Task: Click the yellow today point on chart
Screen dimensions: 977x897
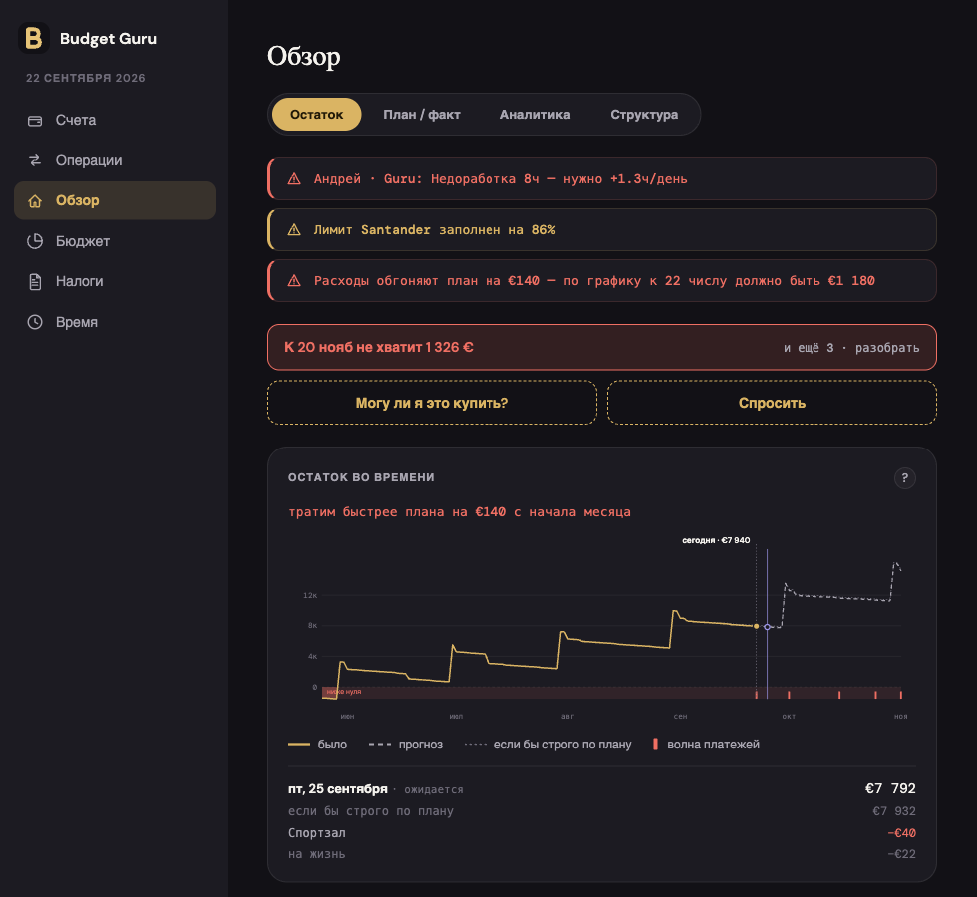Action: coord(757,626)
